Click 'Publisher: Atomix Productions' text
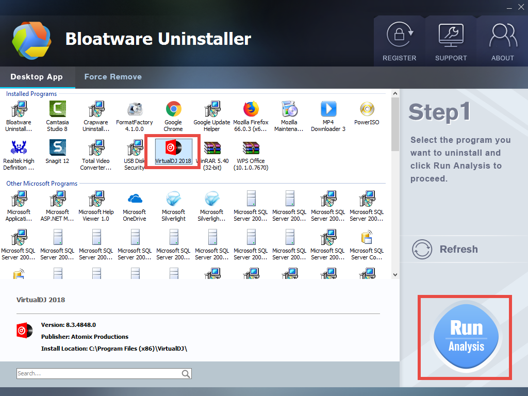Screen dimensions: 528x396 (x=85, y=337)
